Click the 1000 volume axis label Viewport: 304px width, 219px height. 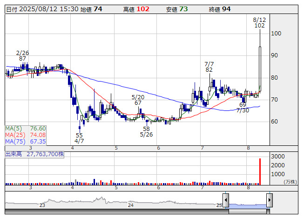[x=278, y=174]
